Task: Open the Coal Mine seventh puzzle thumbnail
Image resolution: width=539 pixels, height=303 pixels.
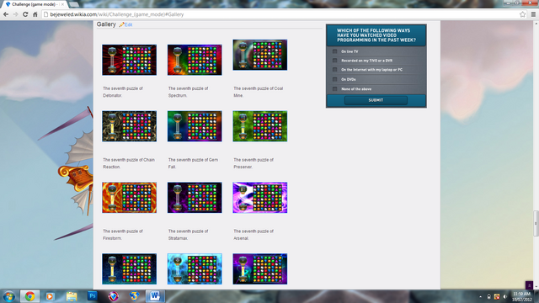Action: pyautogui.click(x=260, y=55)
